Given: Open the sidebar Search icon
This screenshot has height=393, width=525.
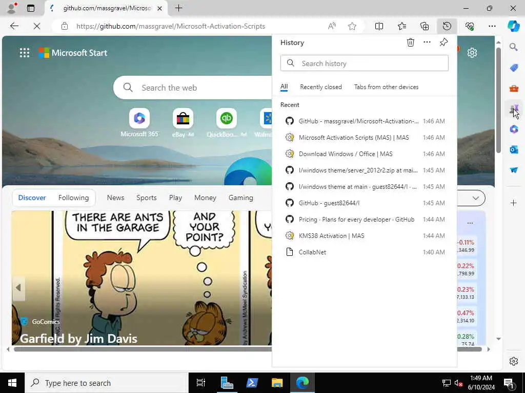Looking at the screenshot, I should 514,47.
